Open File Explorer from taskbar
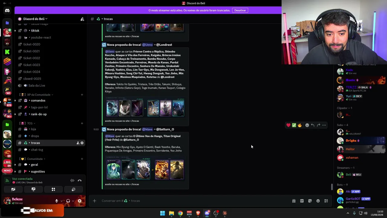Screen dimensions: 387x218 [x=171, y=213]
